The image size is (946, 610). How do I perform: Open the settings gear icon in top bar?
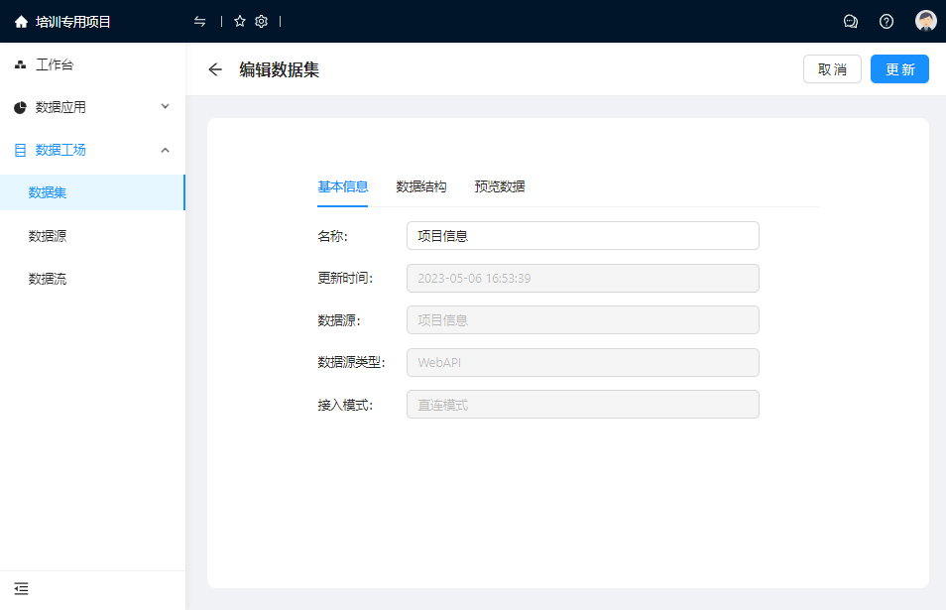262,21
